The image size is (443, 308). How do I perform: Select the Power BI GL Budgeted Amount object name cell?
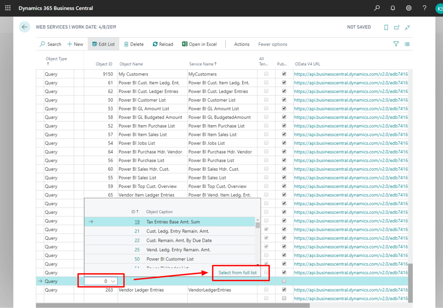pyautogui.click(x=152, y=117)
